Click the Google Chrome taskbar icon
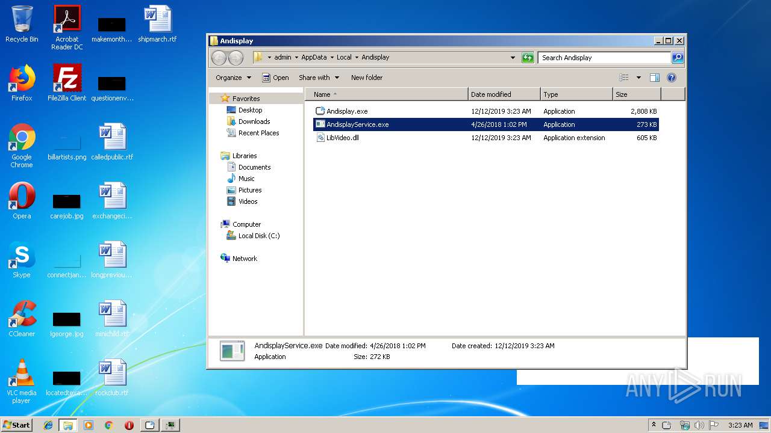 click(x=108, y=425)
